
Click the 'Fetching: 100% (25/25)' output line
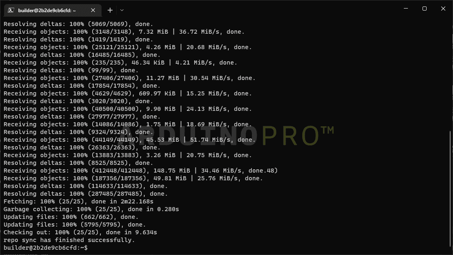click(78, 201)
